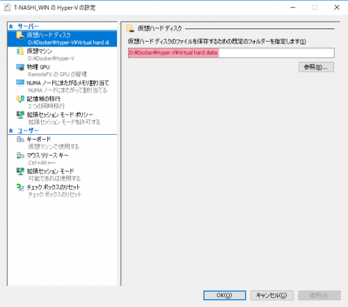Click the virtual hard disk folder path field
348x307 pixels.
pos(231,53)
